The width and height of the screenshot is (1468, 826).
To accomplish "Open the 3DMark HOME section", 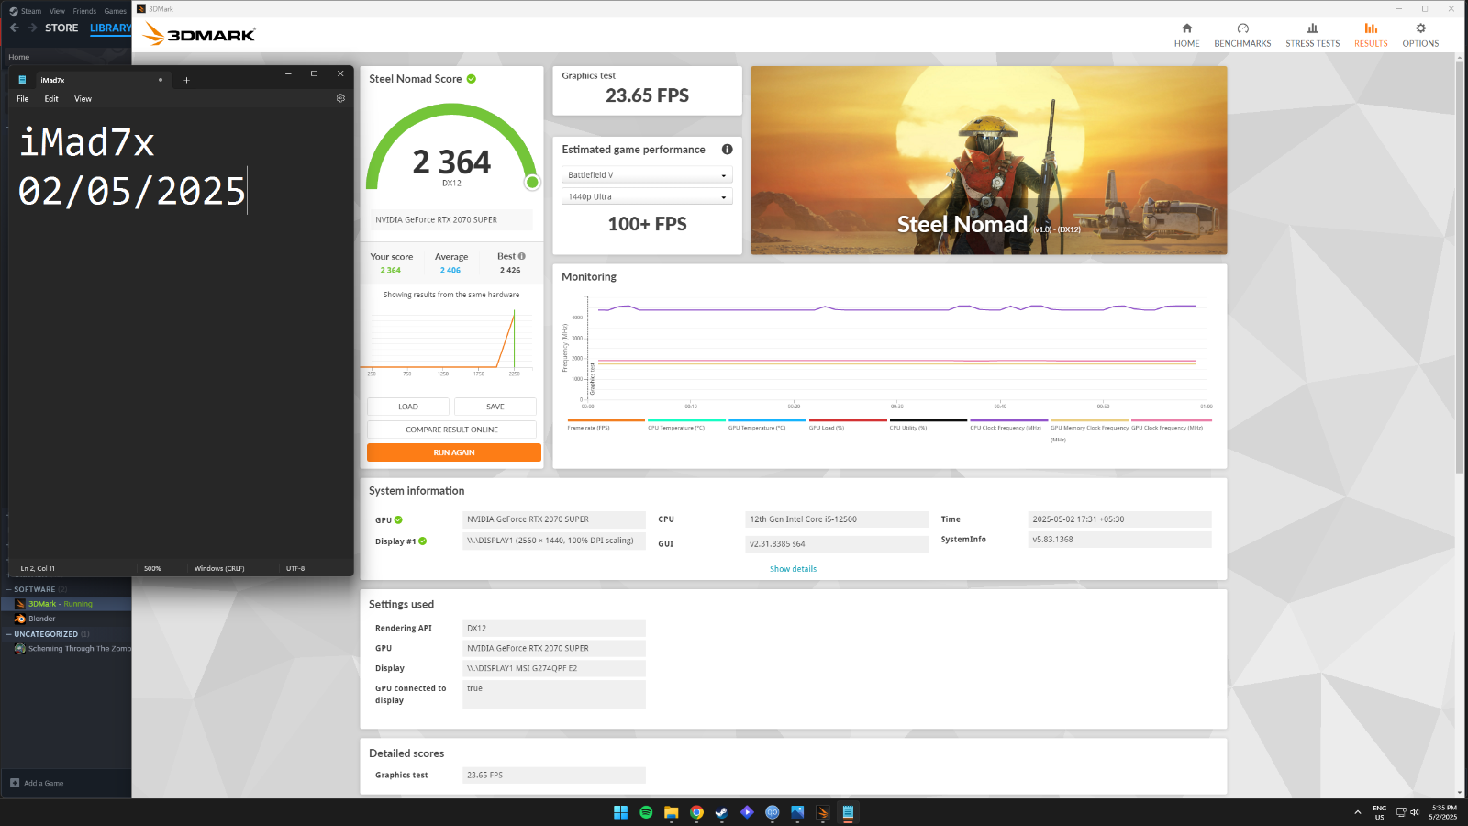I will coord(1186,35).
